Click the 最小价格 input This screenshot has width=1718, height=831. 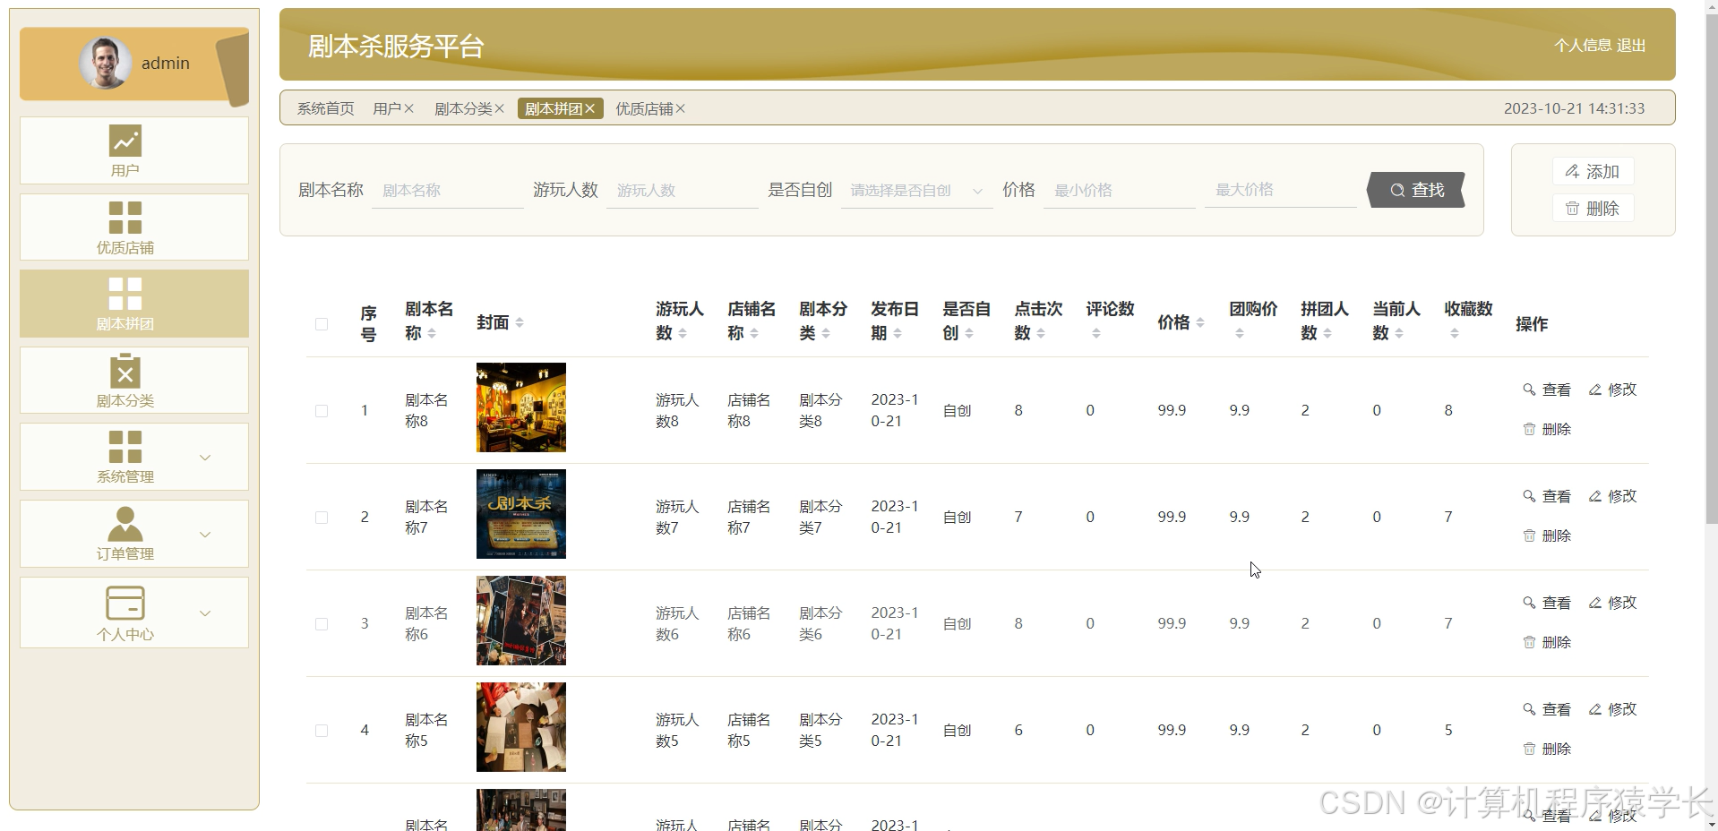pyautogui.click(x=1120, y=191)
